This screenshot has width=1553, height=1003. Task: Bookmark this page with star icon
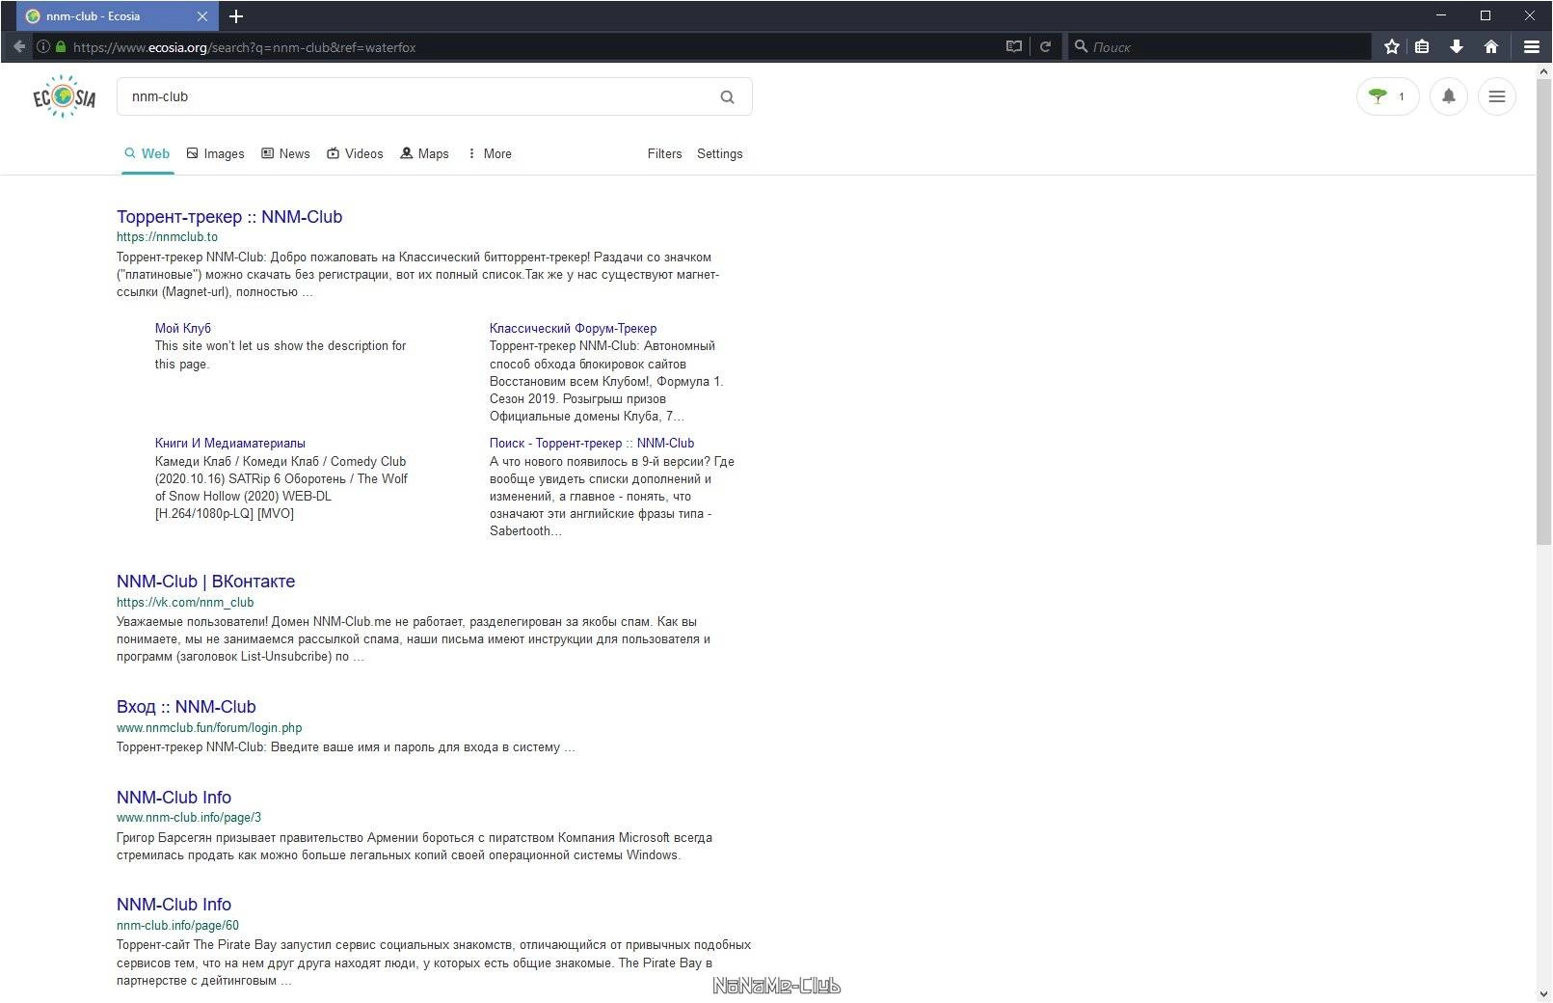pyautogui.click(x=1391, y=46)
